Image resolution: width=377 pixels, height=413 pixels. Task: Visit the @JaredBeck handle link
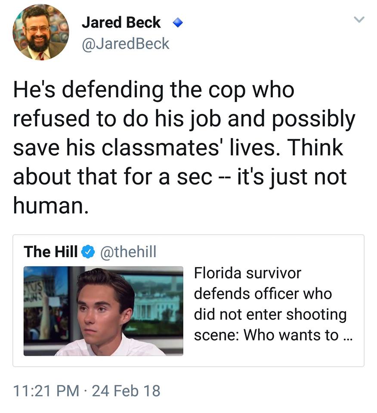coord(125,43)
